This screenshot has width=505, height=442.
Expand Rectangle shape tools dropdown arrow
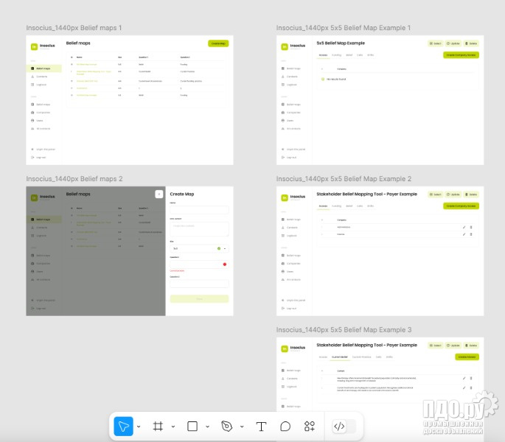tap(208, 426)
